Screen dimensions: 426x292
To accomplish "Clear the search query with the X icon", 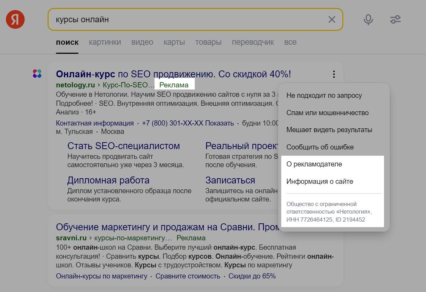I will point(332,19).
